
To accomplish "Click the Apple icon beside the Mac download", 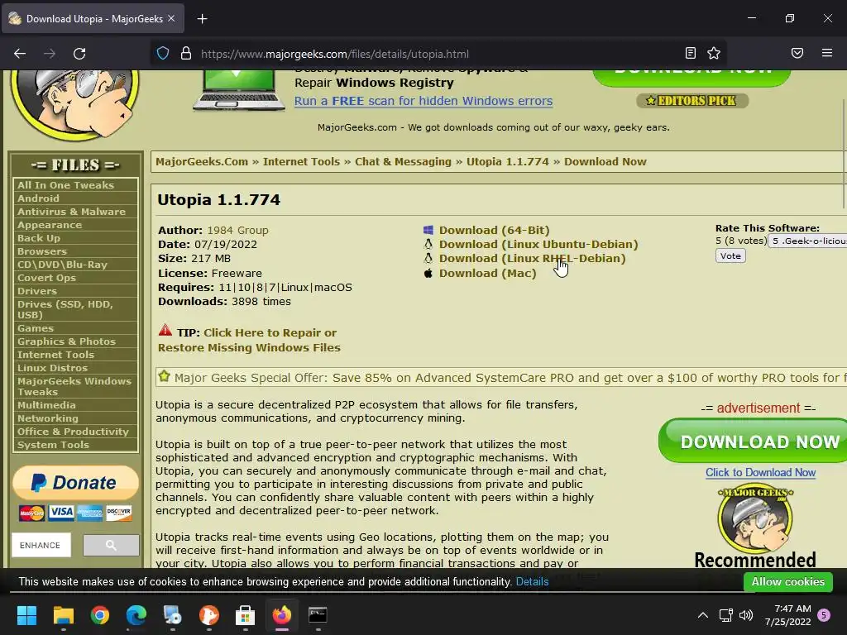I will click(x=428, y=273).
